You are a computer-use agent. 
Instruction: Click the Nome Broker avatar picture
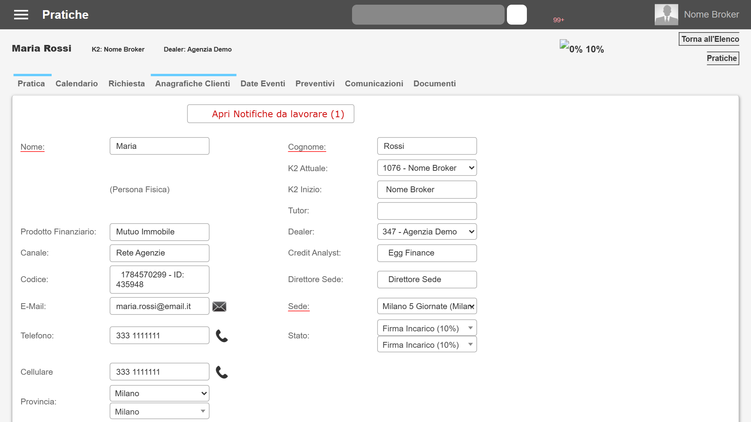pyautogui.click(x=667, y=15)
